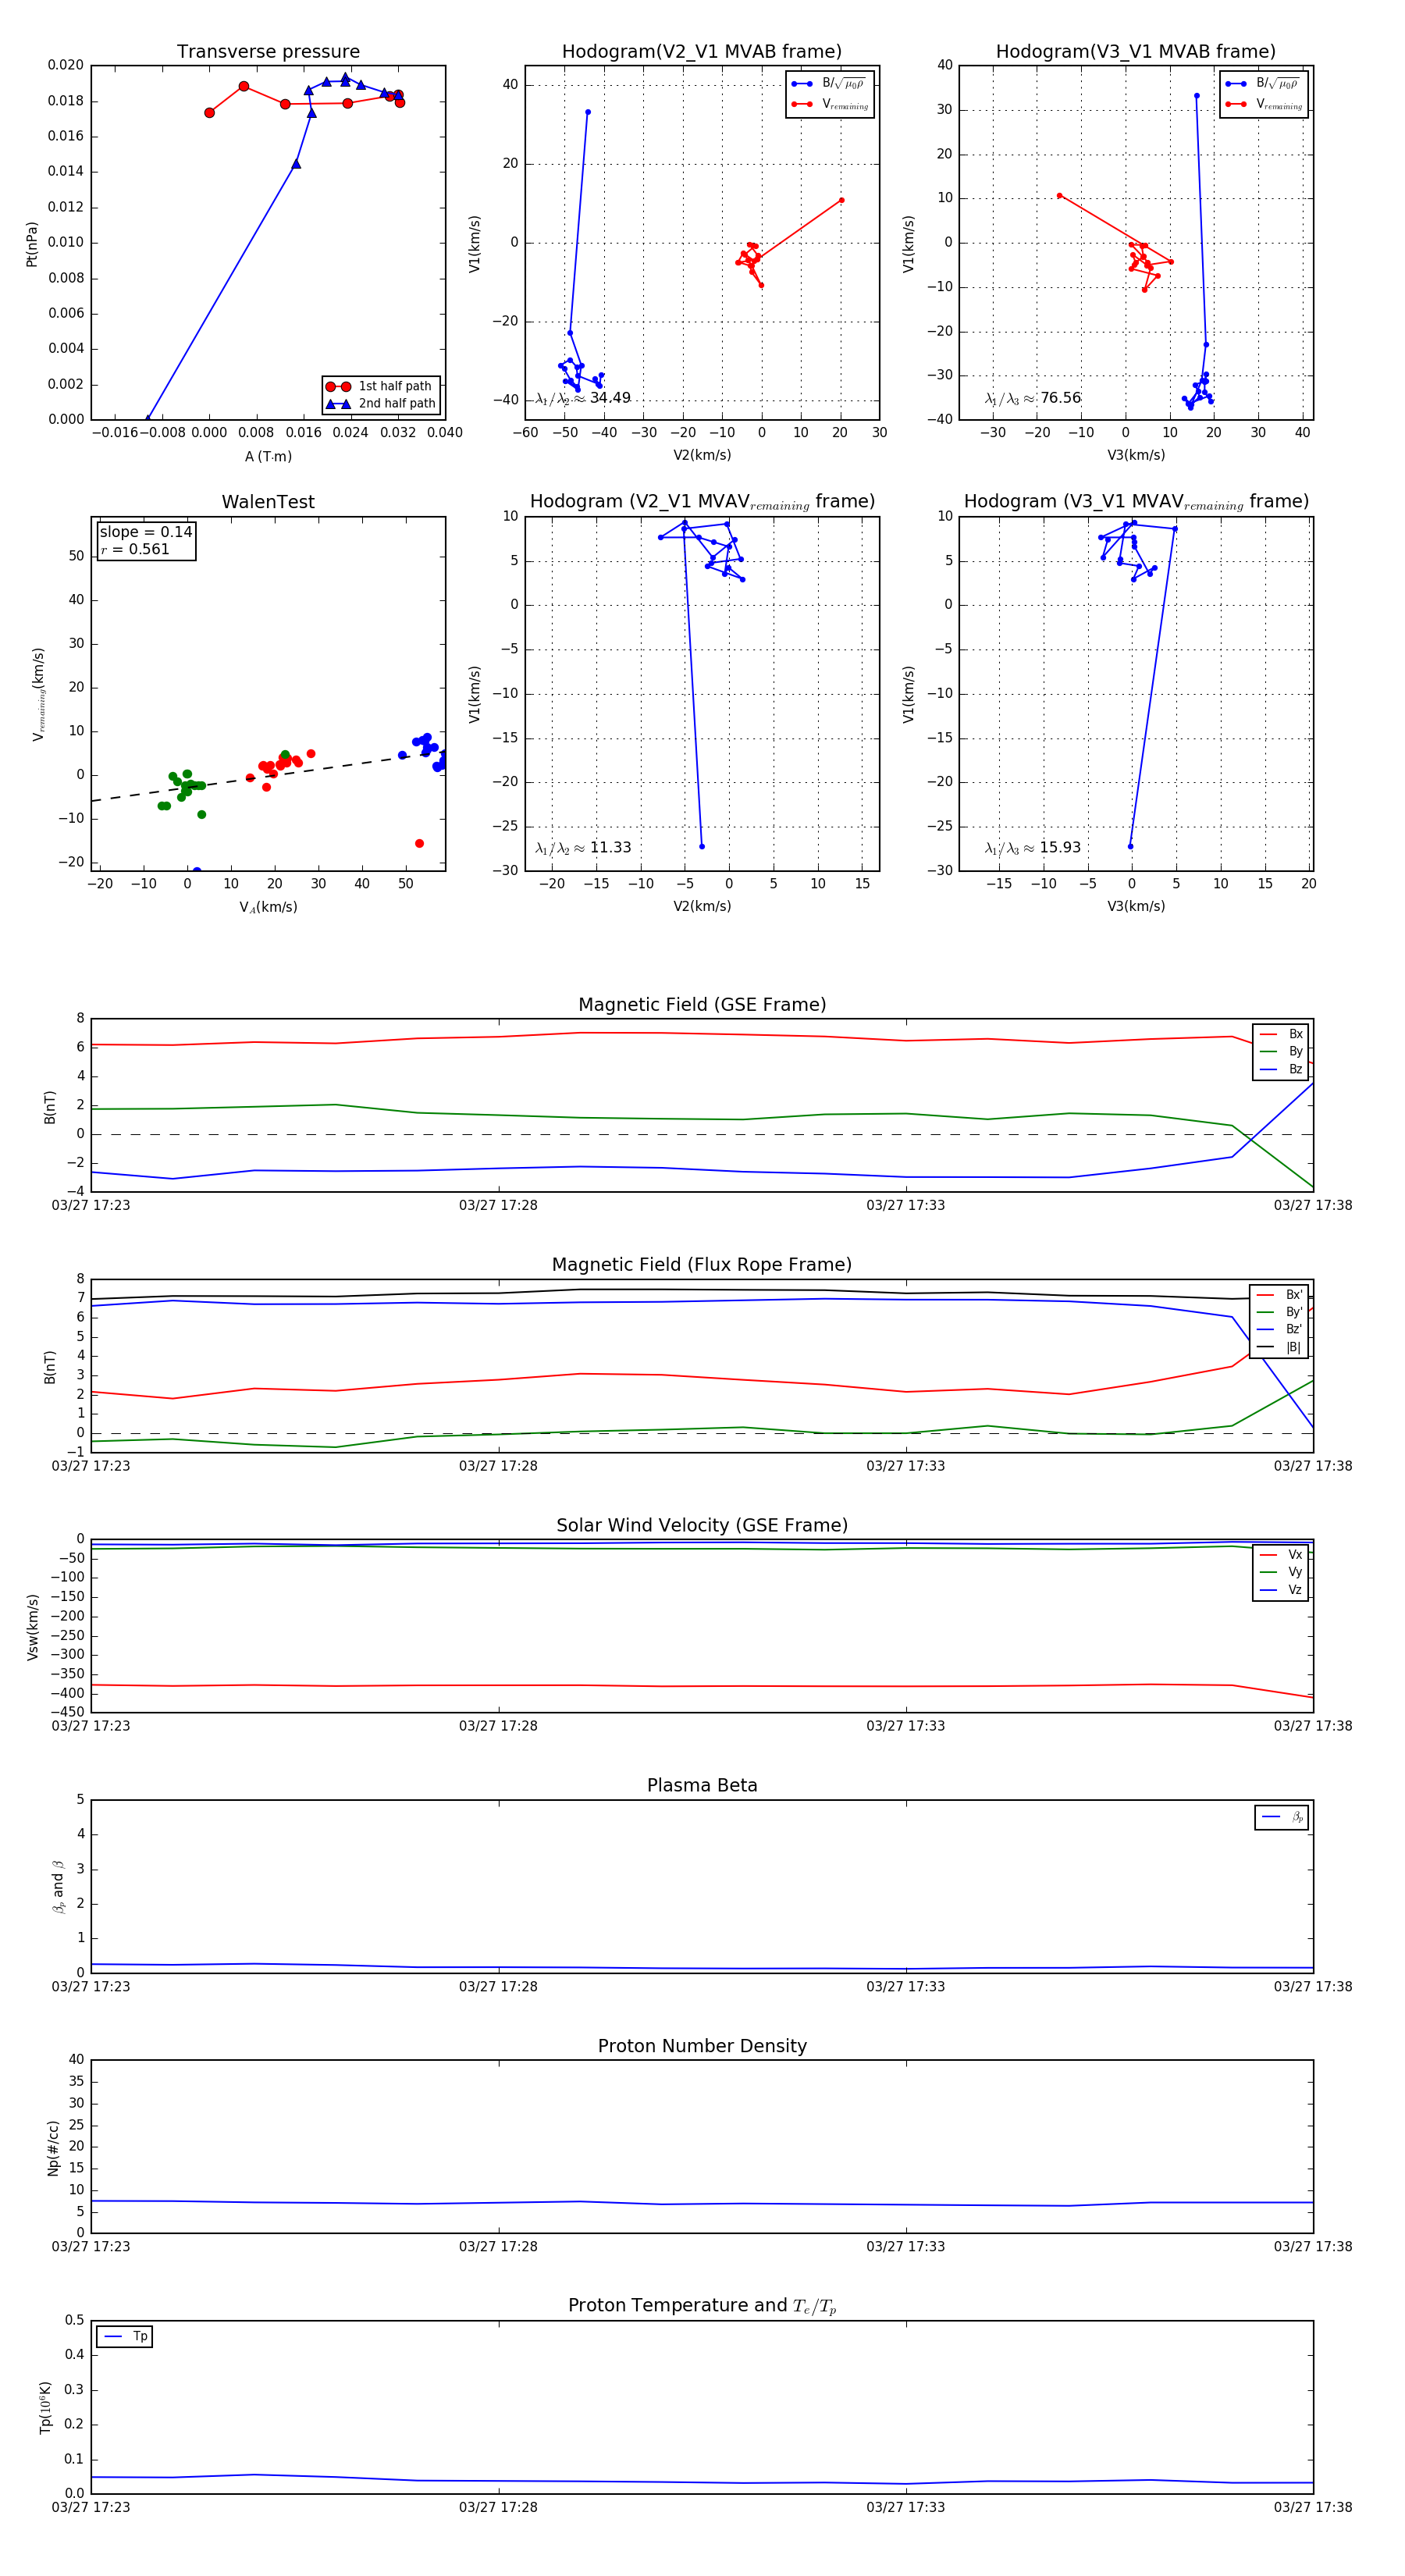Click the lone low red outlier point in WalenTest
Screen dimensions: 1405x2576
(419, 843)
